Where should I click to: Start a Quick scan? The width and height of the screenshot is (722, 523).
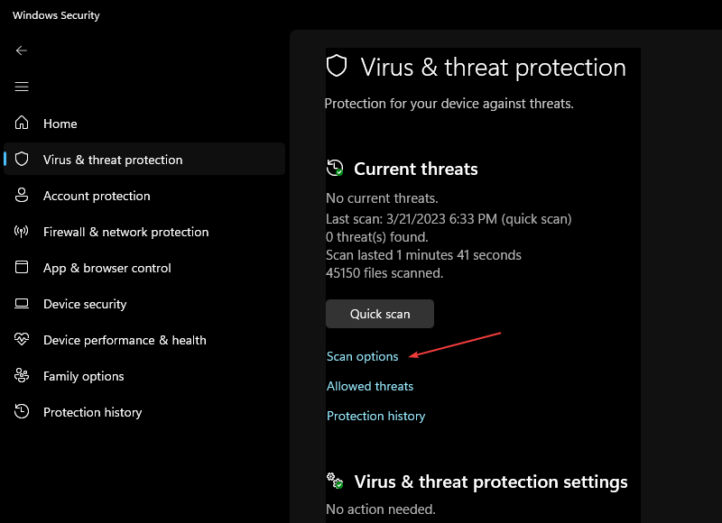point(380,314)
